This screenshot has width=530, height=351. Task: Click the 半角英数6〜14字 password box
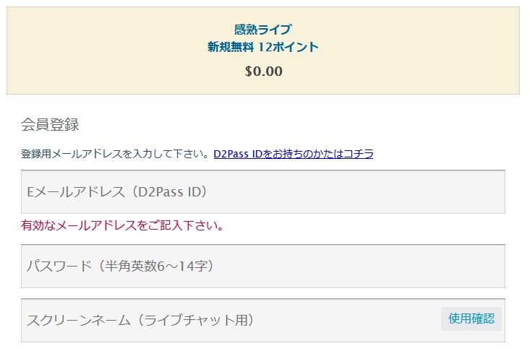coord(262,266)
